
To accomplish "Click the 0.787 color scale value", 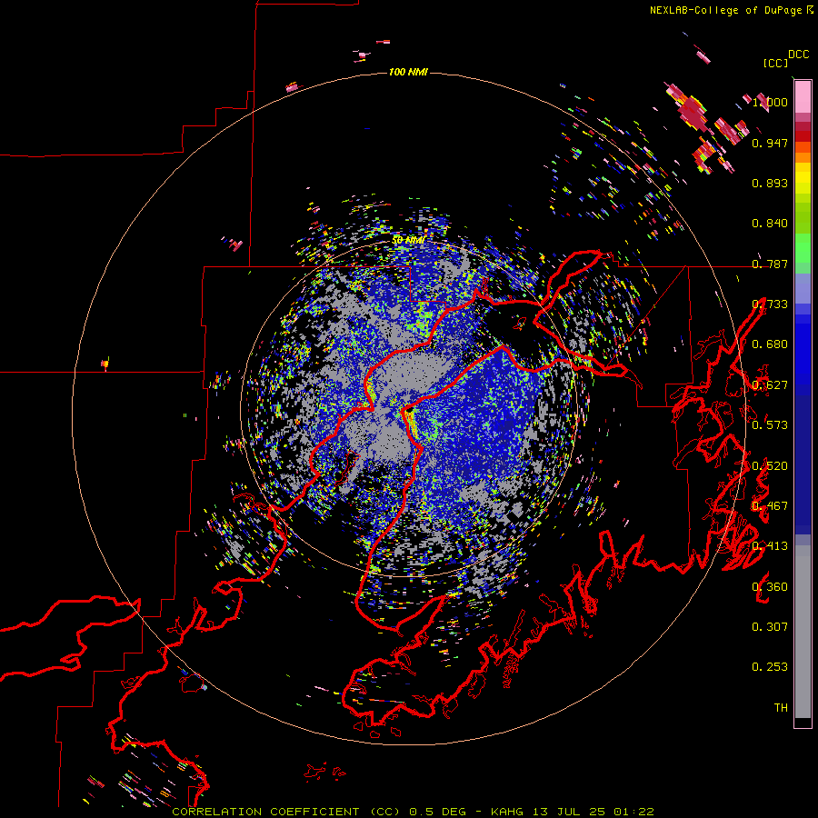I will coord(770,264).
